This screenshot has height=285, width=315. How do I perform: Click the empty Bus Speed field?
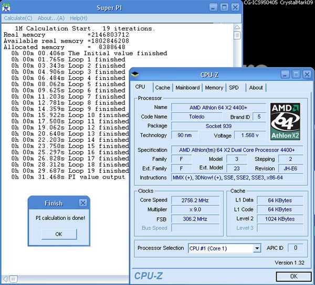pyautogui.click(x=195, y=228)
